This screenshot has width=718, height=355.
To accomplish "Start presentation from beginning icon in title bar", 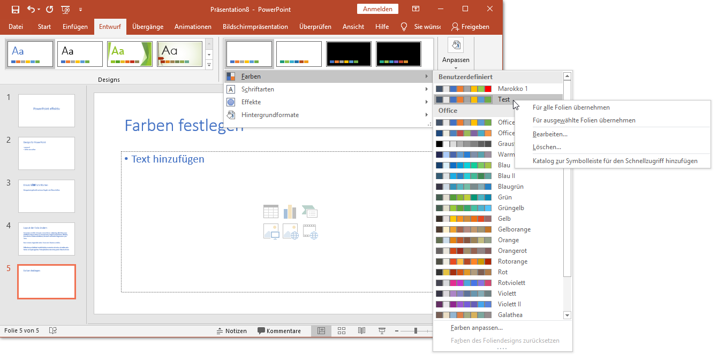I will (x=65, y=9).
